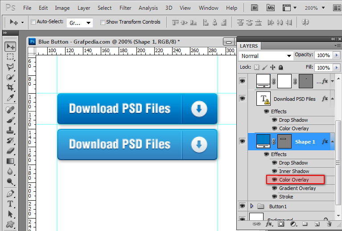This screenshot has width=342, height=231.
Task: Toggle Lock image pixels brush icon
Action: [x=264, y=67]
